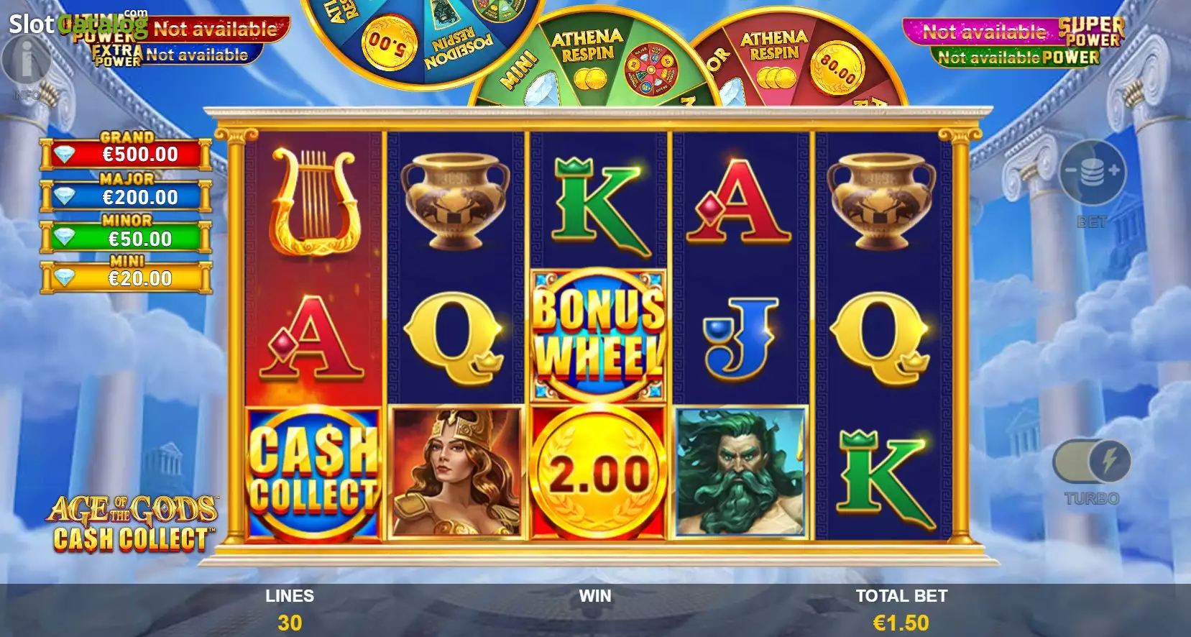Click the 2.00 gold coin symbol

point(598,474)
